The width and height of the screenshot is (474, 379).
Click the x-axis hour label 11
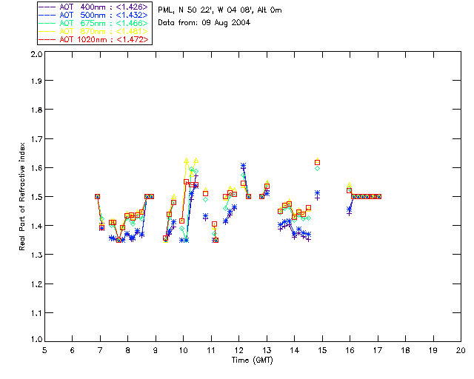pyautogui.click(x=211, y=350)
